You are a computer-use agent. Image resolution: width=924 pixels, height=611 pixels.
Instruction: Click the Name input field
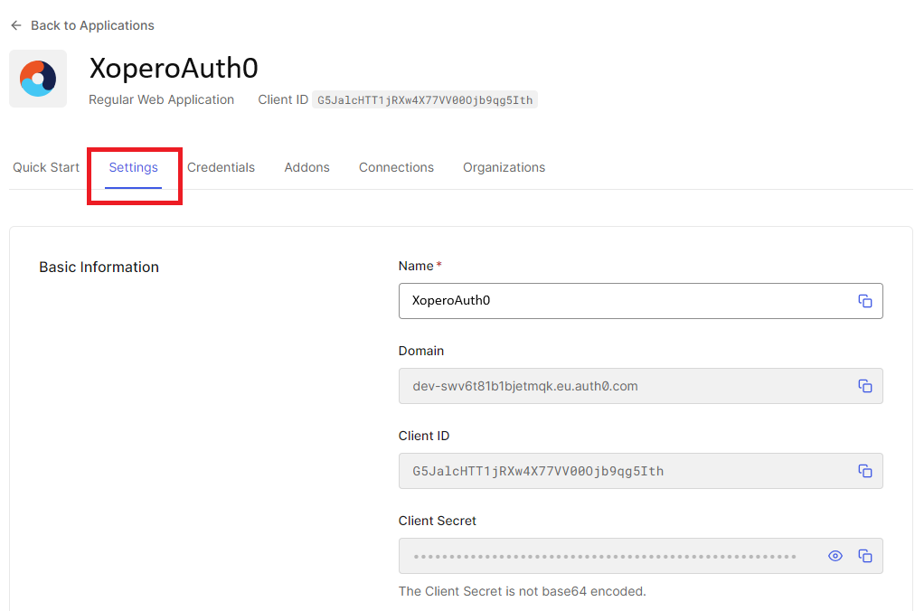click(624, 301)
